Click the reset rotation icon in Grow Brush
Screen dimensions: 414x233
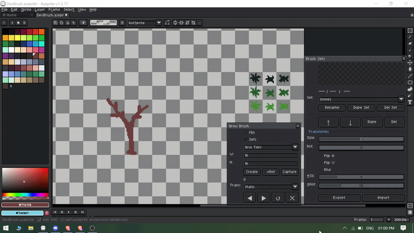click(278, 198)
